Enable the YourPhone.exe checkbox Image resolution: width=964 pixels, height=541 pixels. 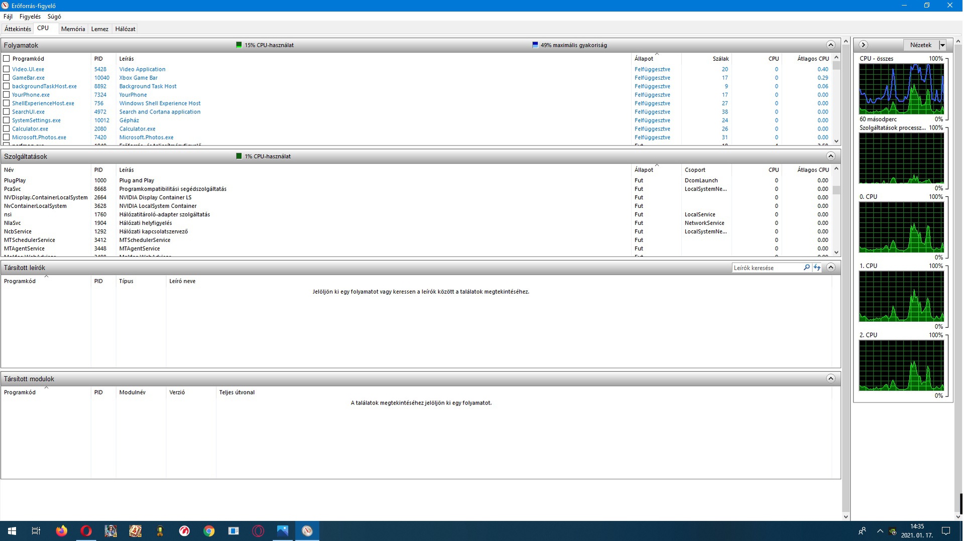pyautogui.click(x=7, y=95)
